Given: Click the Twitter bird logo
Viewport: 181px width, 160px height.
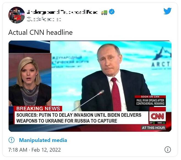Looking at the screenshot, I should coord(167,11).
